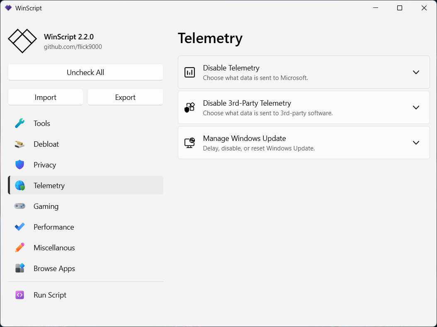Click the WinScript diamond logo

22,41
